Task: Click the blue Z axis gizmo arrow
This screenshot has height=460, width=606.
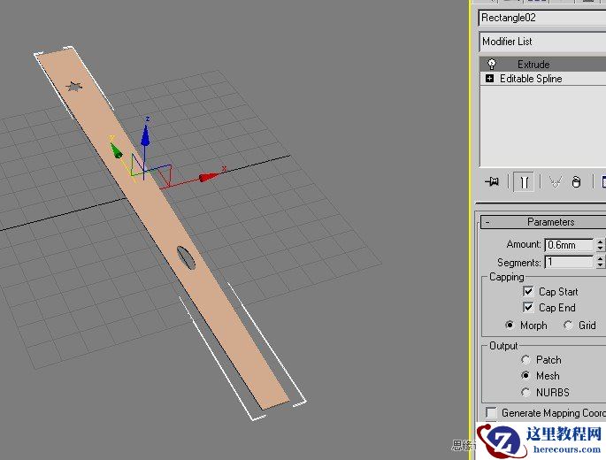Action: pos(145,135)
